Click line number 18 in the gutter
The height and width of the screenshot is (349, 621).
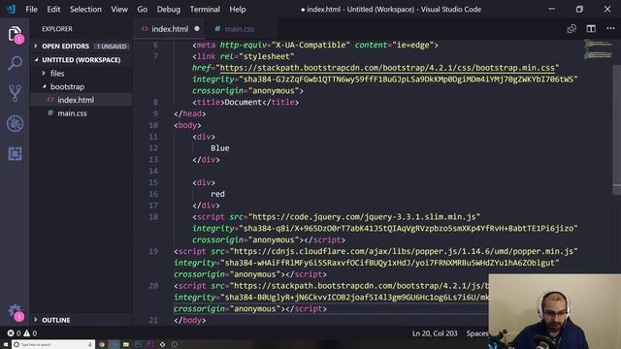153,217
